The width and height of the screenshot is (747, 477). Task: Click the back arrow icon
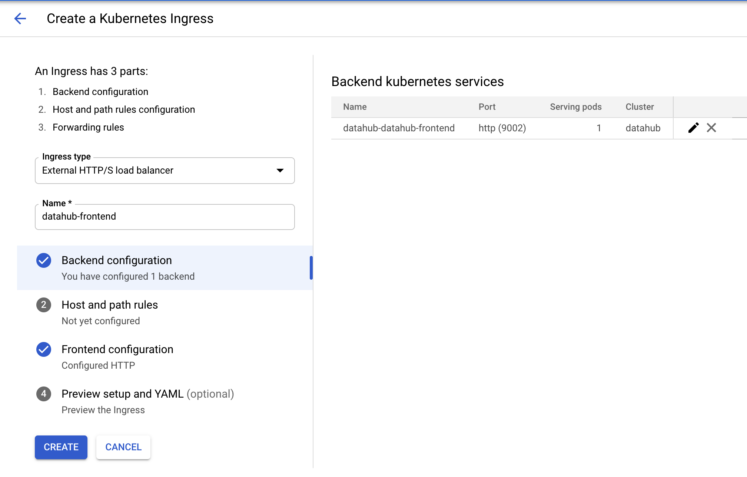click(x=20, y=19)
